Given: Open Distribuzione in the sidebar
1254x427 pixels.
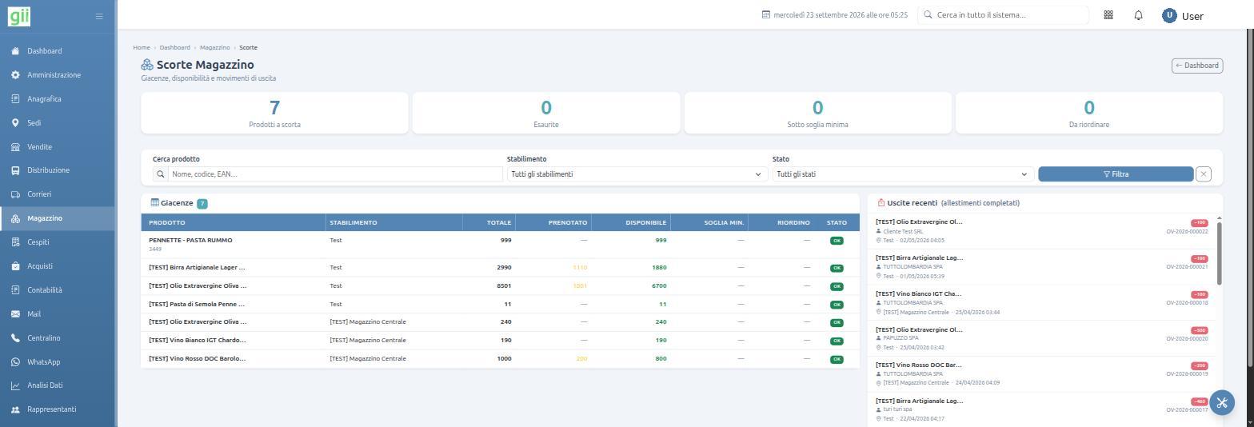Looking at the screenshot, I should (58, 170).
